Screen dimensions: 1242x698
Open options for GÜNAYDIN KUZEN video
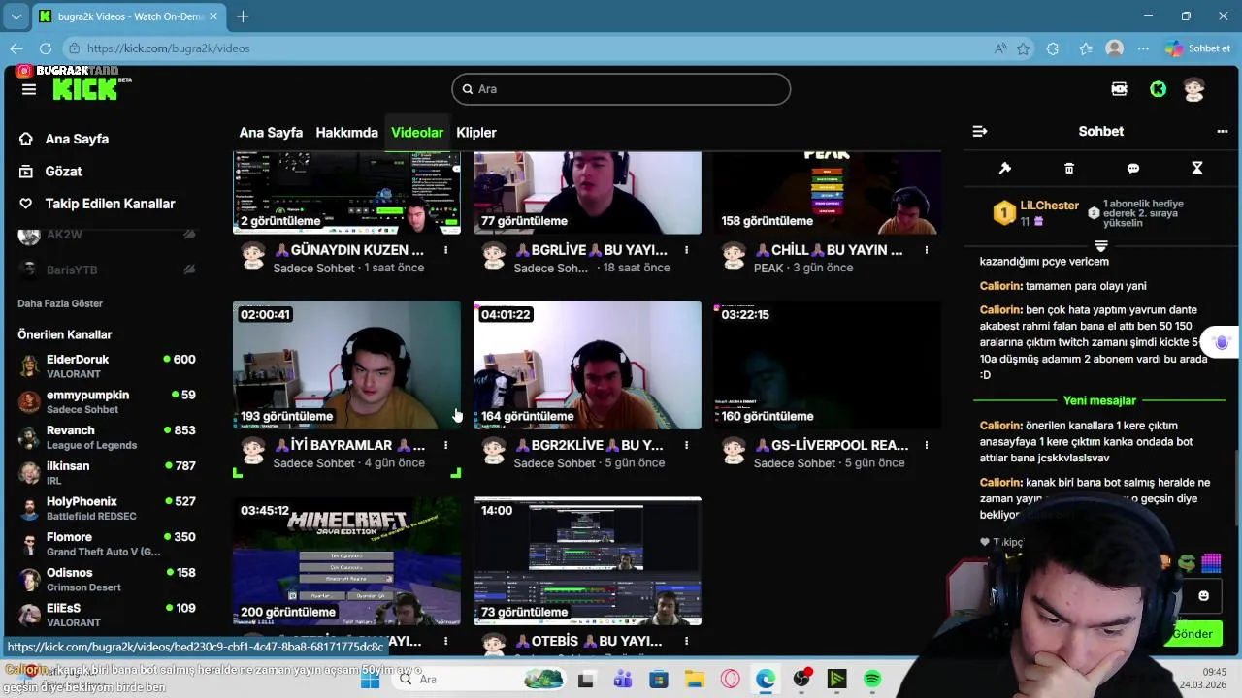pos(446,250)
